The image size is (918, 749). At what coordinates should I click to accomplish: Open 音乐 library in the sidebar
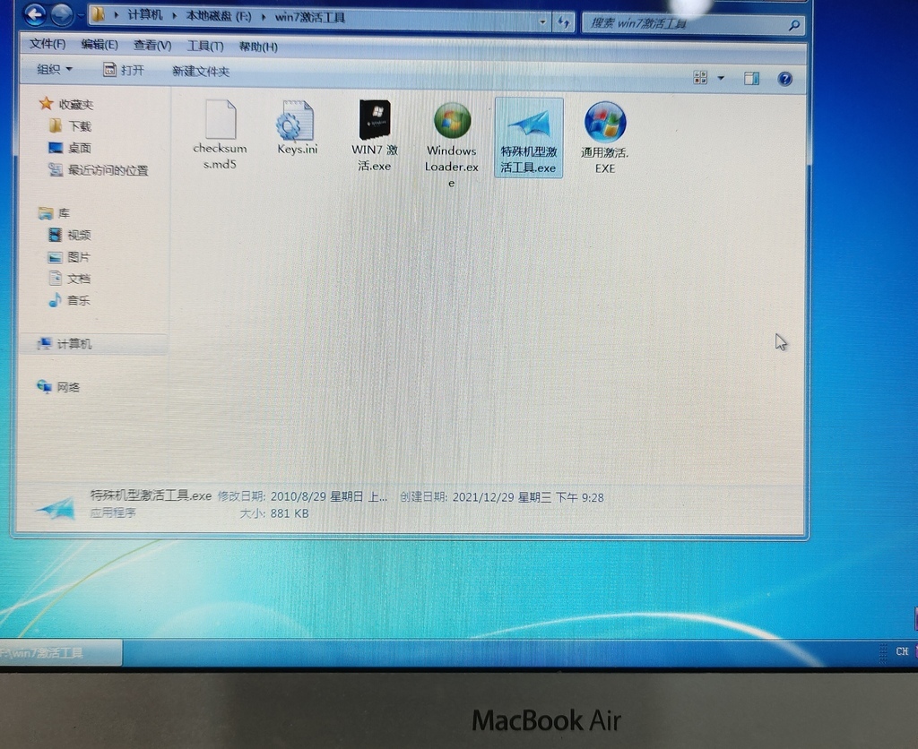[69, 300]
